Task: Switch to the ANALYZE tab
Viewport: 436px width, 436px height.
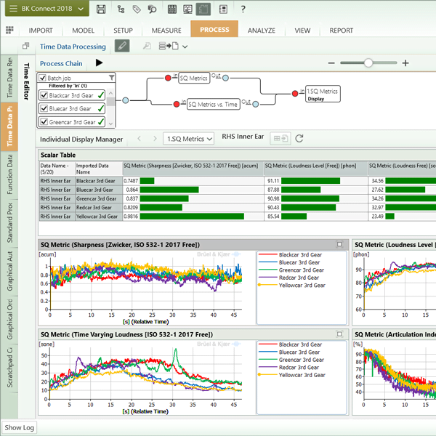Action: [x=261, y=31]
